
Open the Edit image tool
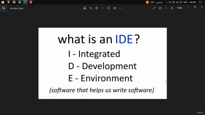(85, 8)
